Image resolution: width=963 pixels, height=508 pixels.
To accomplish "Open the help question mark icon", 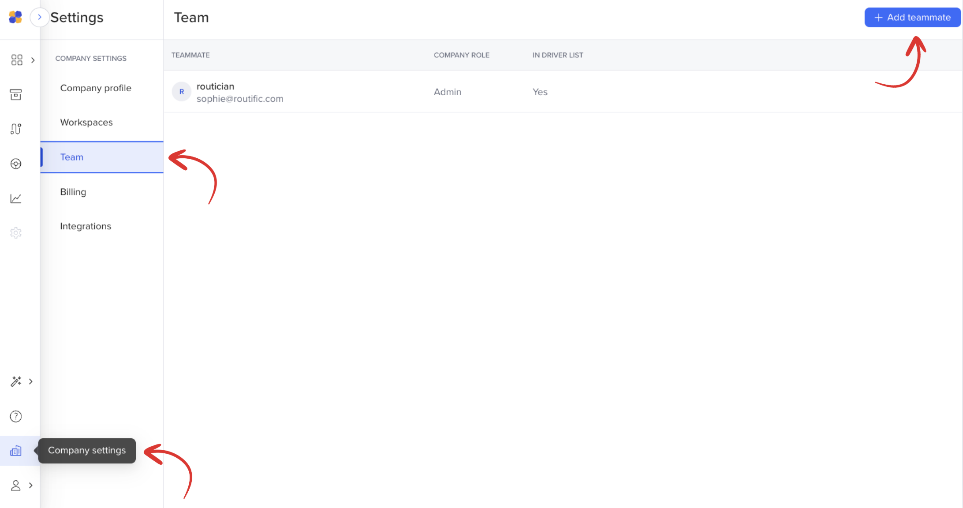I will coord(16,416).
